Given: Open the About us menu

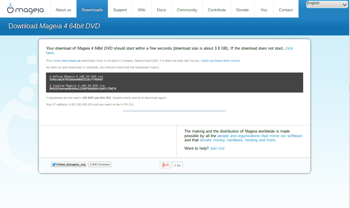Looking at the screenshot, I should click(63, 10).
